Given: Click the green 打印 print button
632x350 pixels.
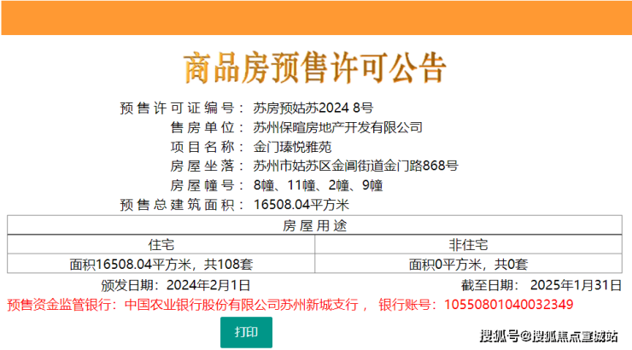Looking at the screenshot, I should click(246, 332).
